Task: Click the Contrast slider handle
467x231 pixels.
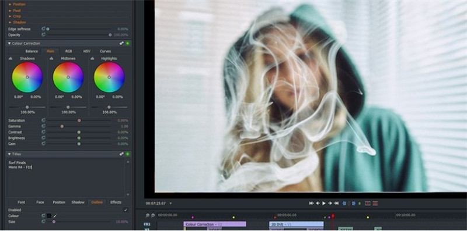Action: pyautogui.click(x=79, y=132)
